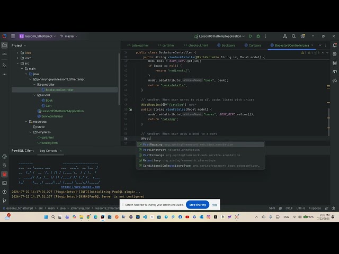The height and width of the screenshot is (254, 339).
Task: Open the Commit tool window icon
Action: point(4,54)
